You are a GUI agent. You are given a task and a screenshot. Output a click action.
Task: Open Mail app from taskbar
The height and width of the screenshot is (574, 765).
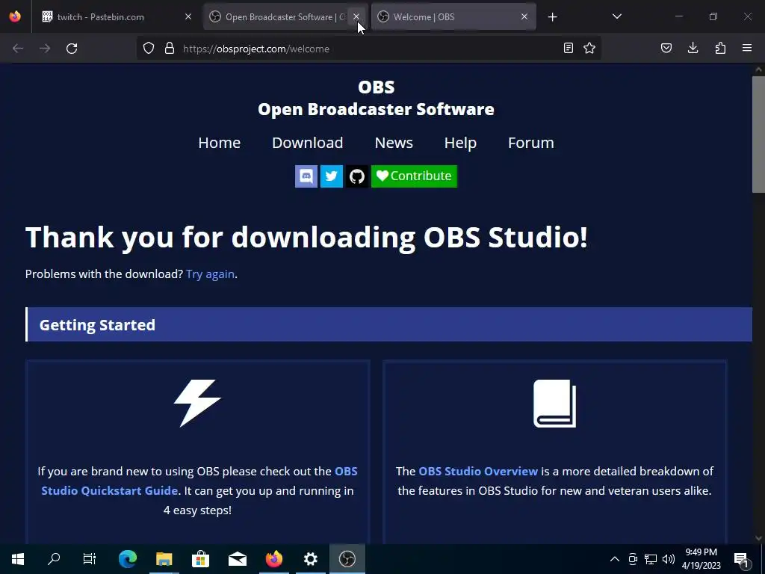[x=238, y=559]
